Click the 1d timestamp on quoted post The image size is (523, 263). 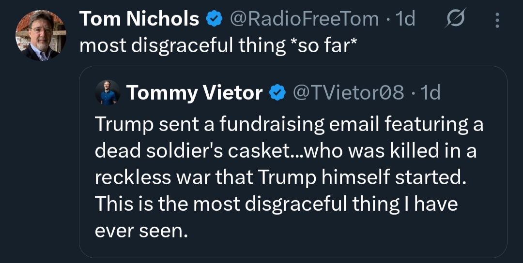tap(431, 92)
